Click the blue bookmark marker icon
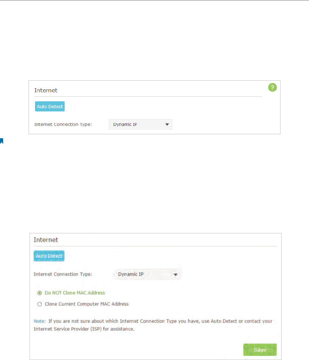This screenshot has height=360, width=309. pos(1,141)
